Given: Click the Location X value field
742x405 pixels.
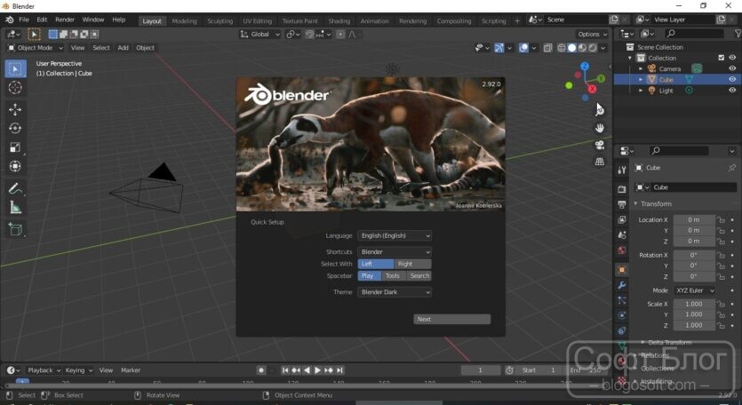Looking at the screenshot, I should click(694, 220).
